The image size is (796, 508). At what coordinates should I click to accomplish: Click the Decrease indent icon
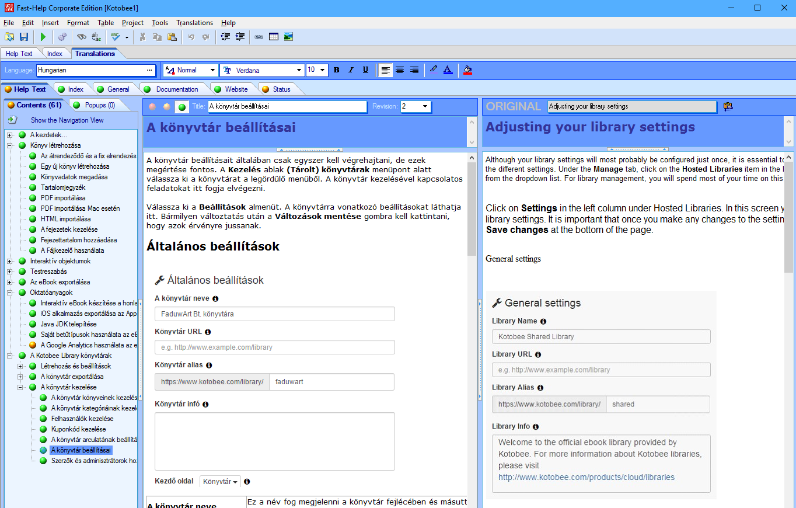point(225,37)
